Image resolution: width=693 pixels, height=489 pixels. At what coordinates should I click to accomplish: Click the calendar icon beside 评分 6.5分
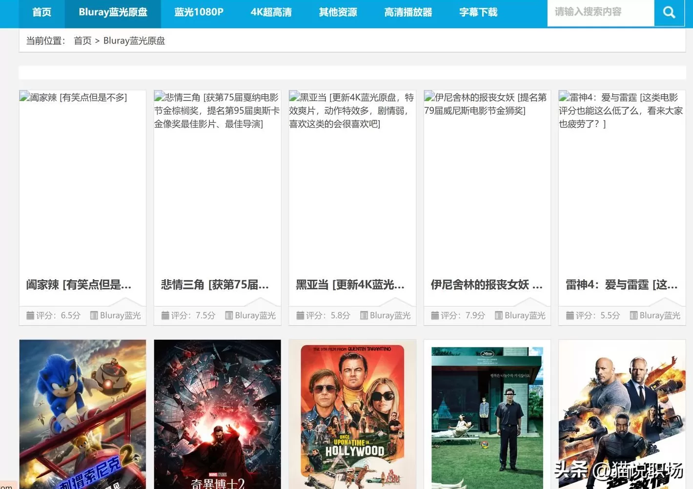click(30, 316)
